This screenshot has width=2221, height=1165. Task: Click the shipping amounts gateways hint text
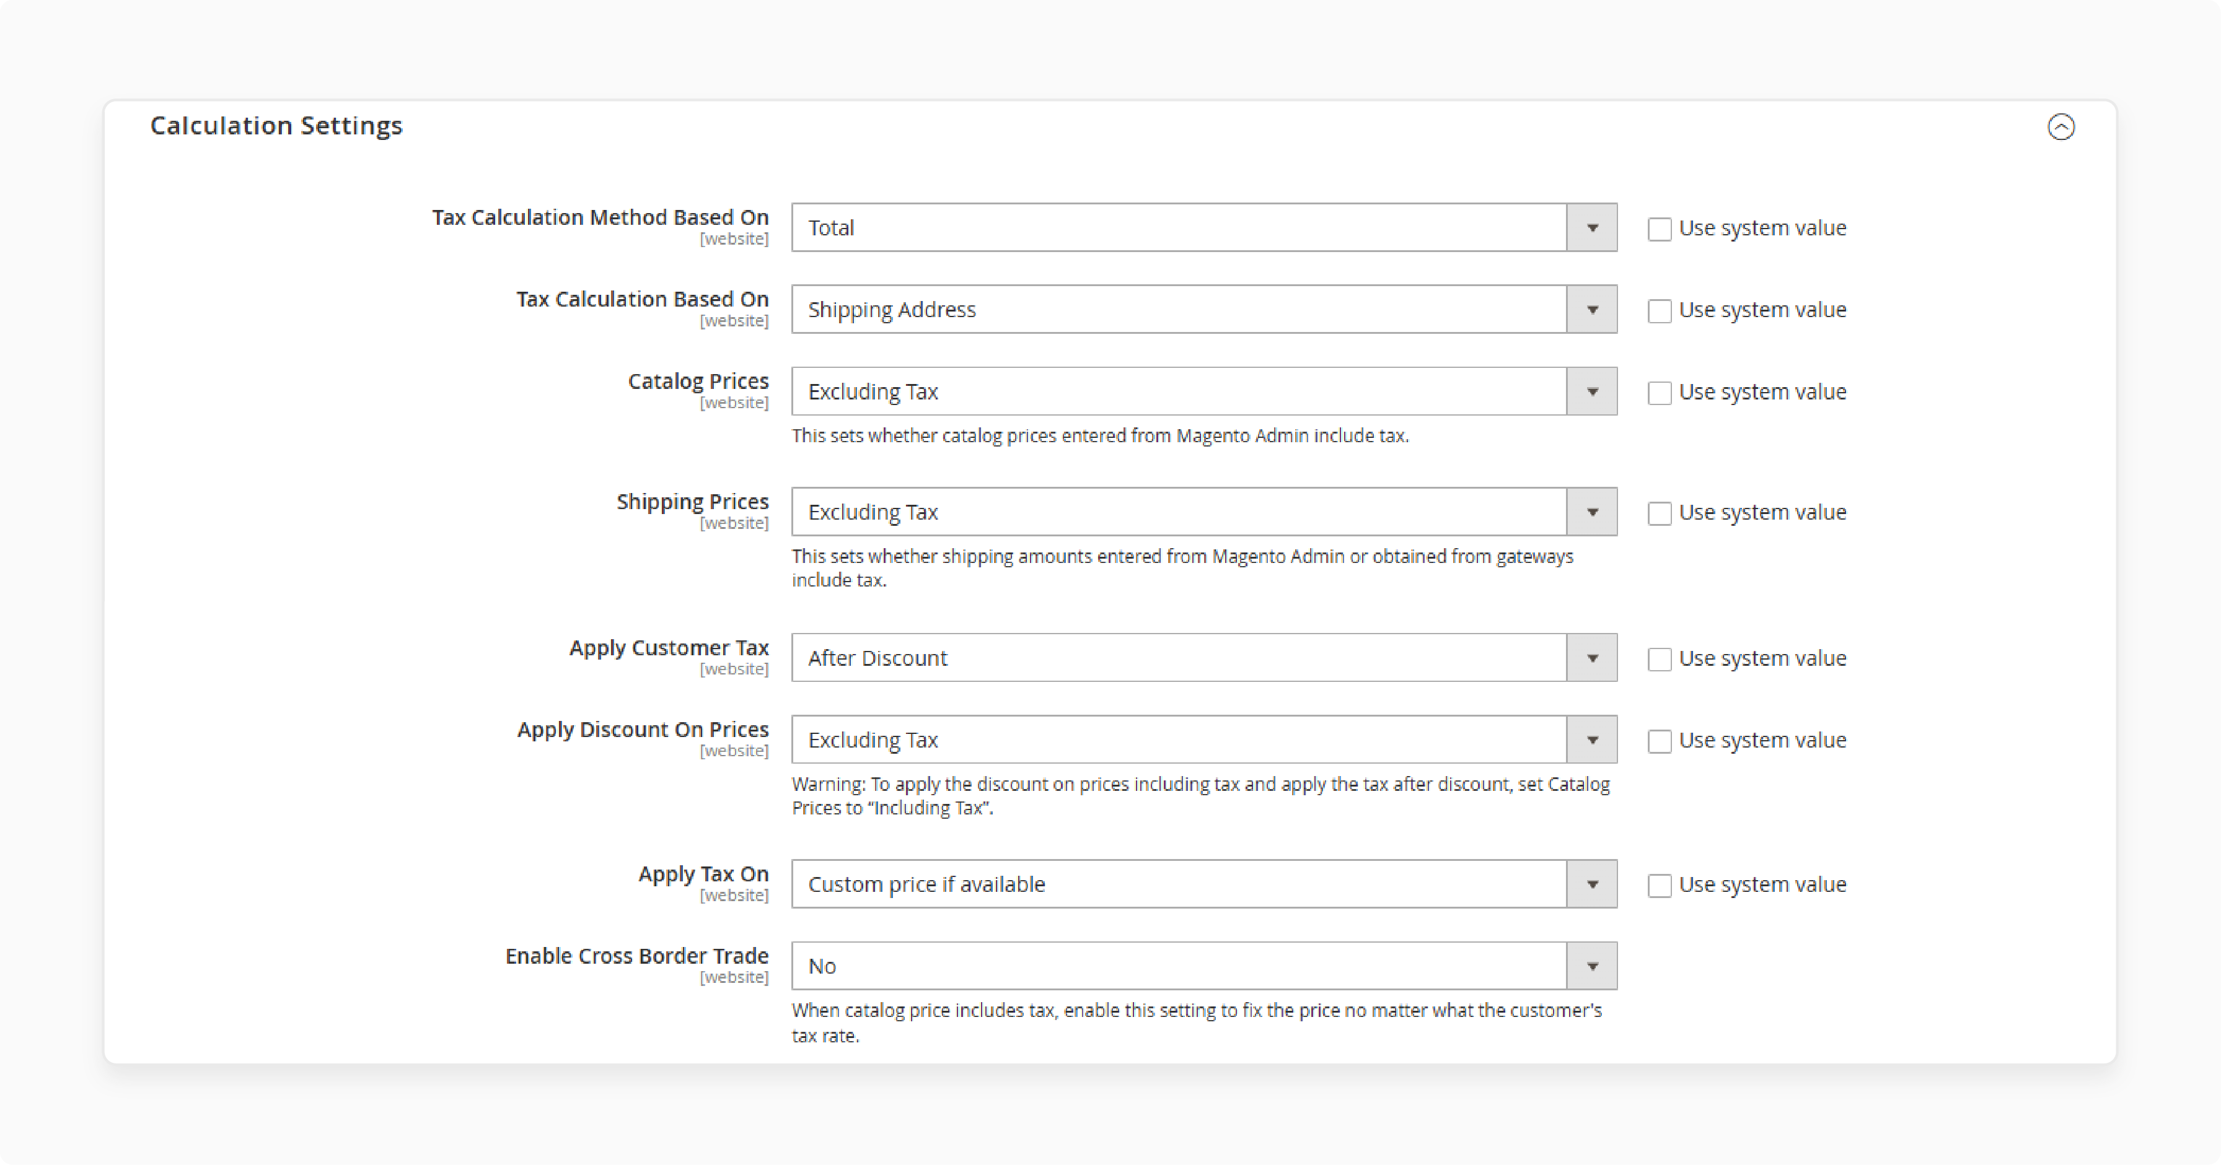pos(1183,568)
